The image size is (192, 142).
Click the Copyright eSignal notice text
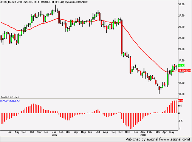[x=10, y=97]
